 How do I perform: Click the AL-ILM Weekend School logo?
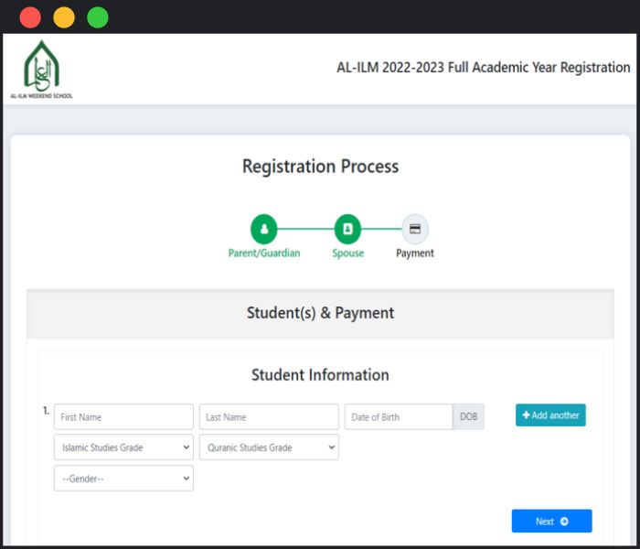coord(41,69)
